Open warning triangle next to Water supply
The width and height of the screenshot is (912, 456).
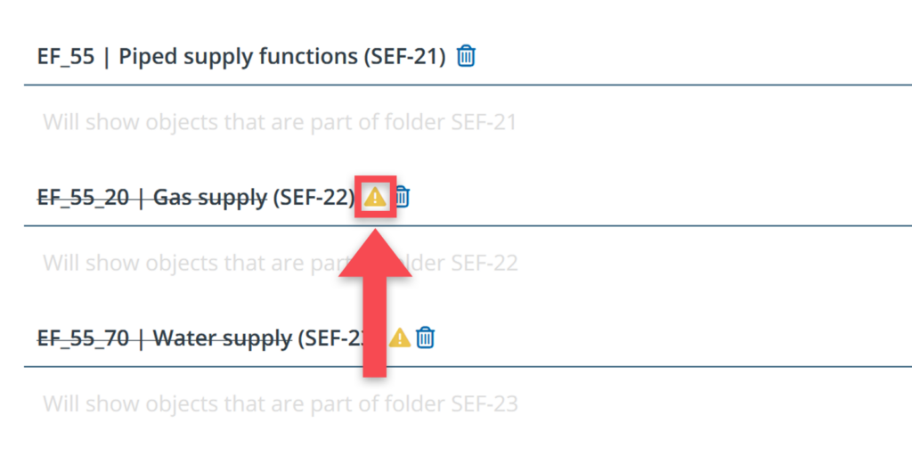pyautogui.click(x=400, y=338)
